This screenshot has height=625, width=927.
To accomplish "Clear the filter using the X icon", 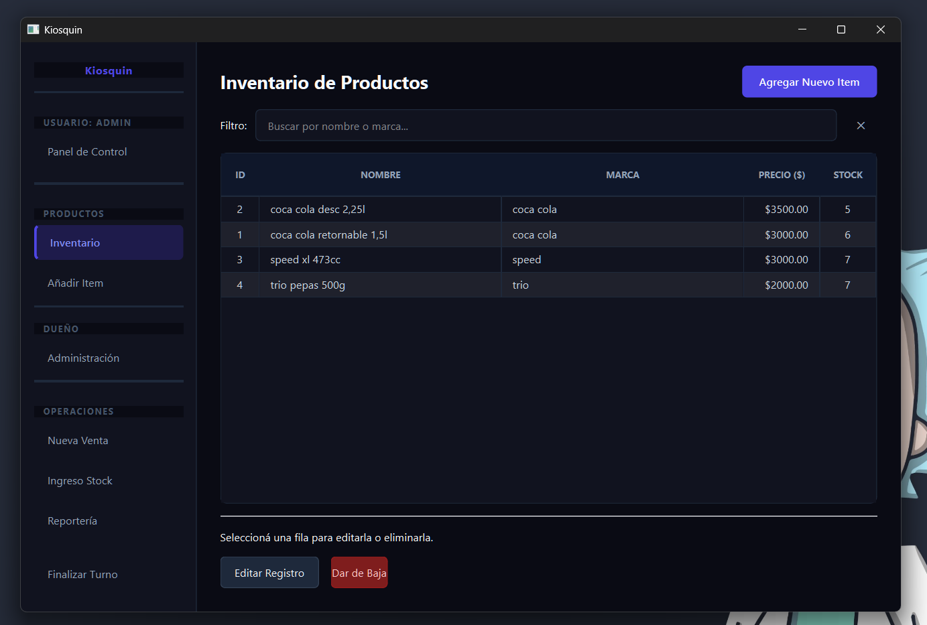I will click(x=861, y=125).
